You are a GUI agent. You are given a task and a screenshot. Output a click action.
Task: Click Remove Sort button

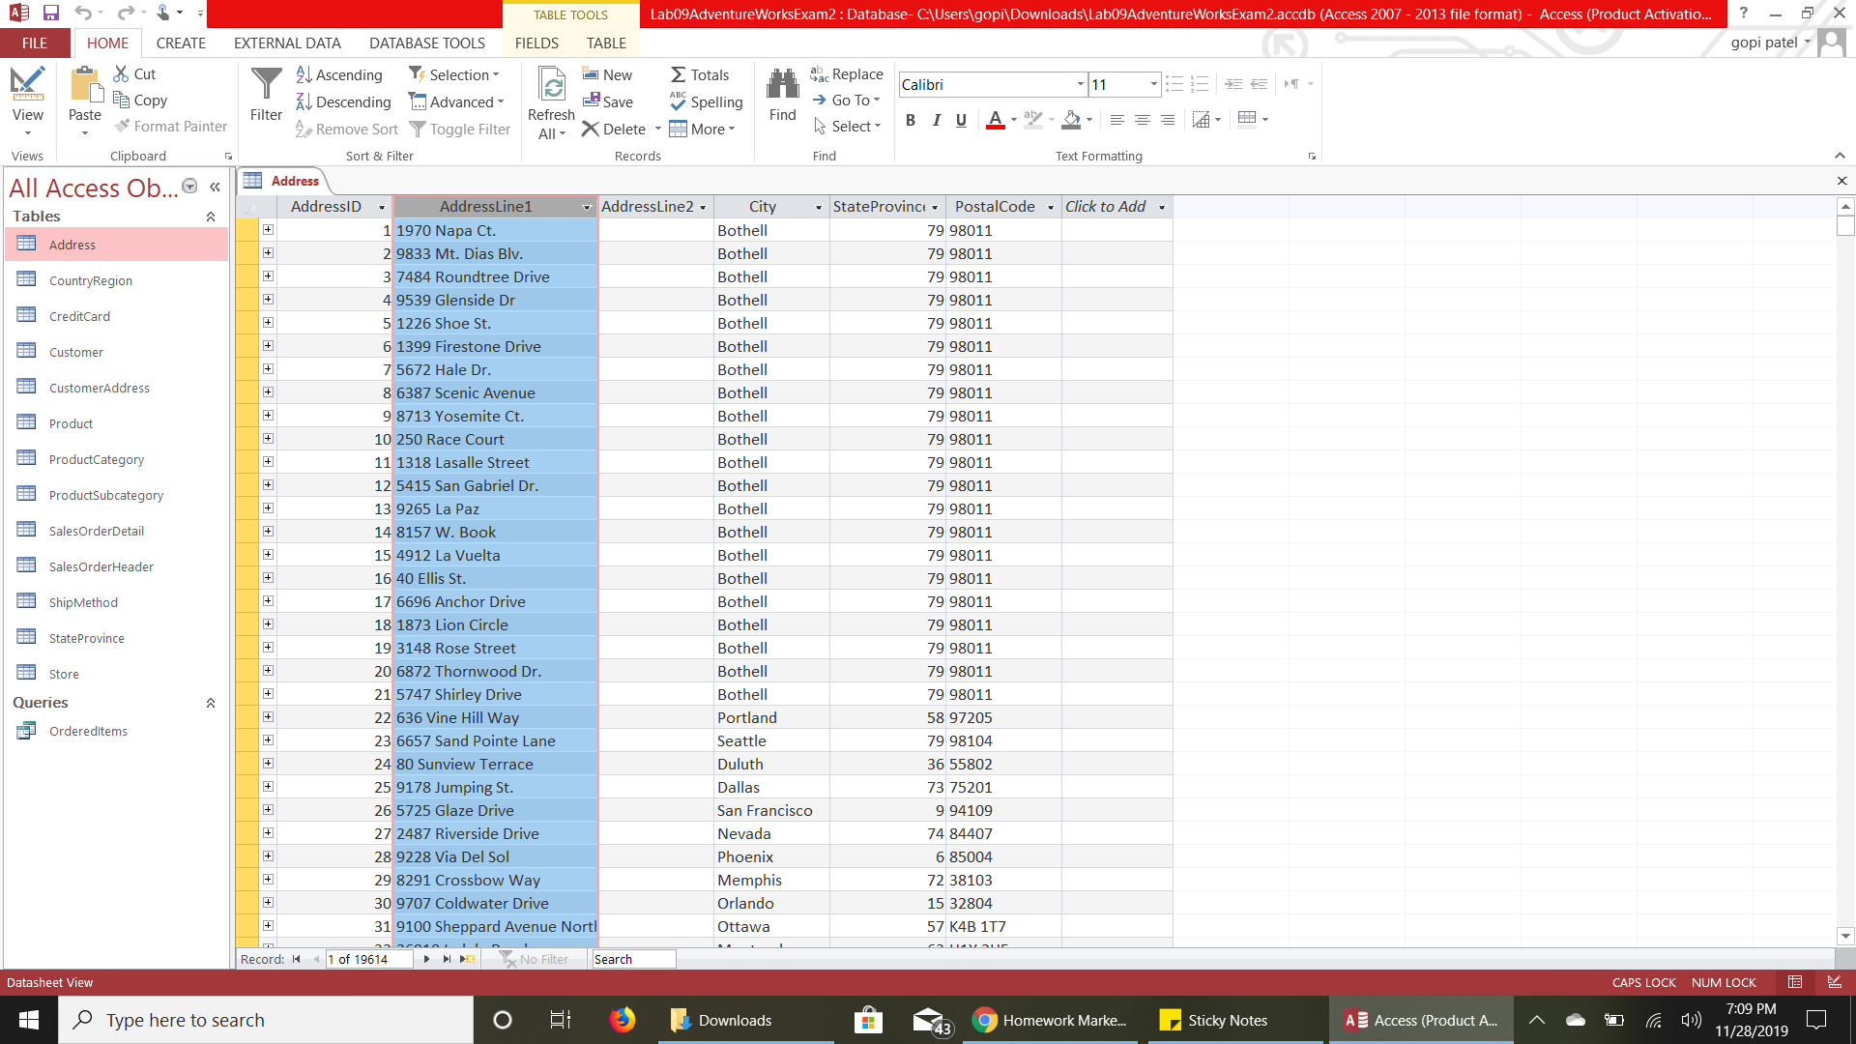coord(347,129)
